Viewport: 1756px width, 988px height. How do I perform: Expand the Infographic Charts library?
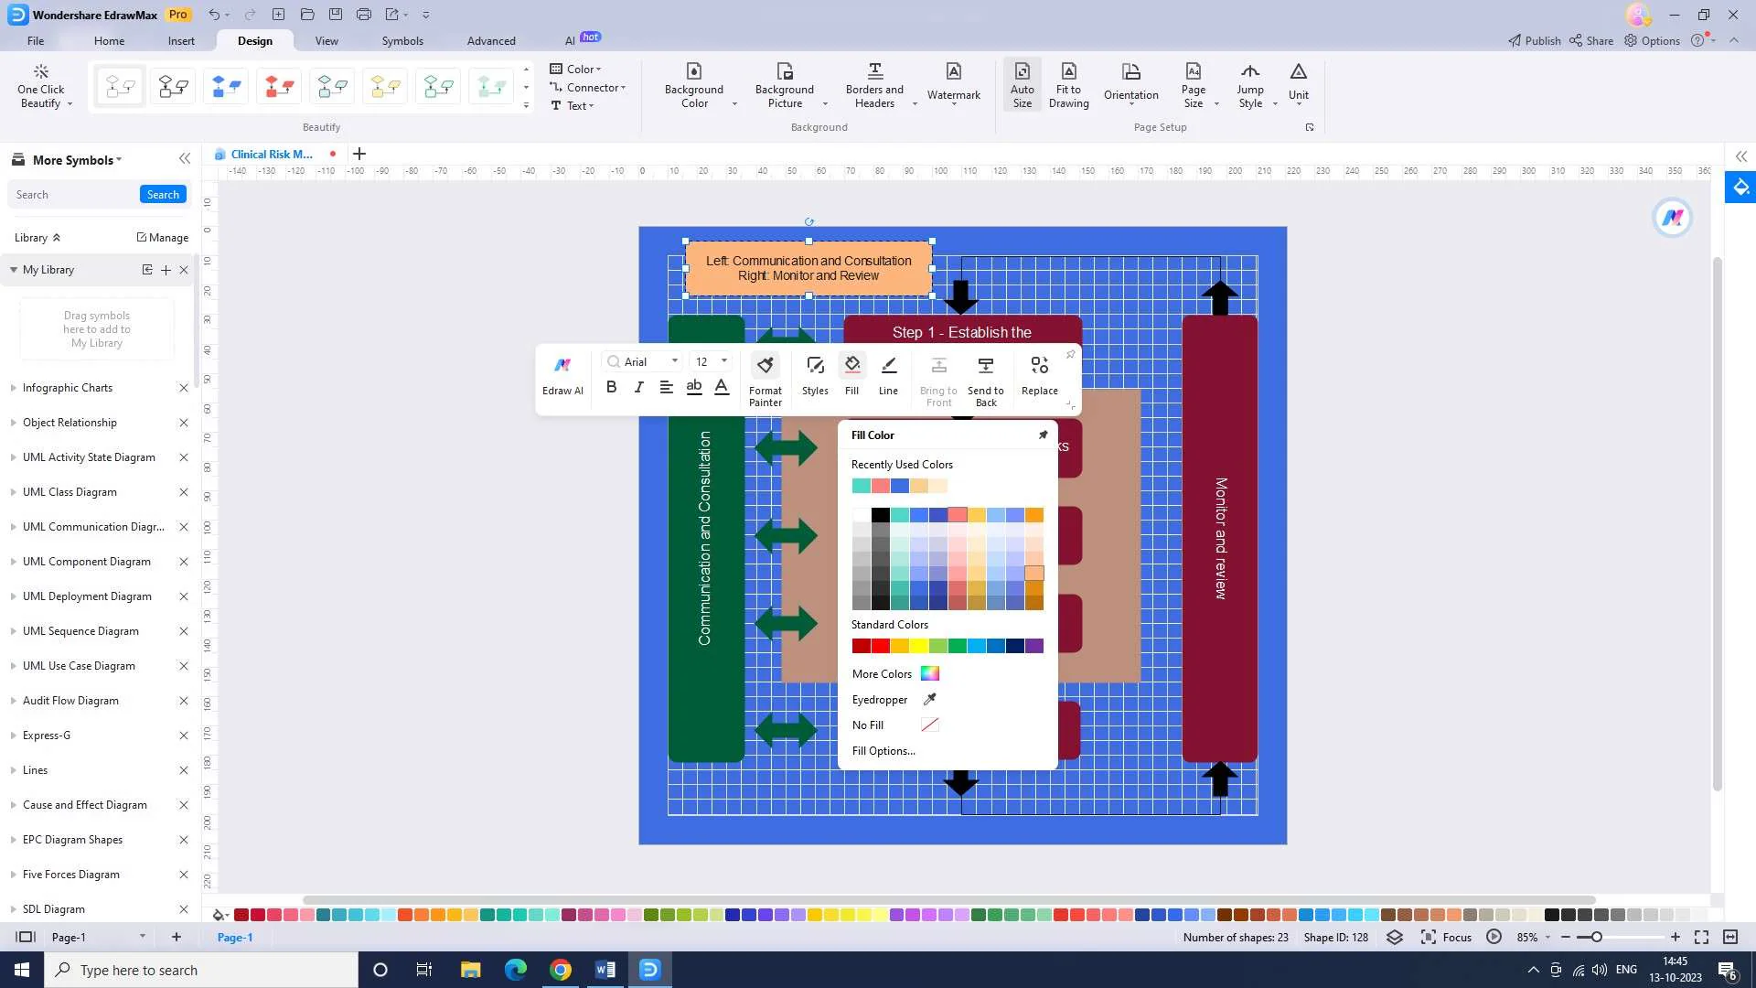(x=68, y=388)
